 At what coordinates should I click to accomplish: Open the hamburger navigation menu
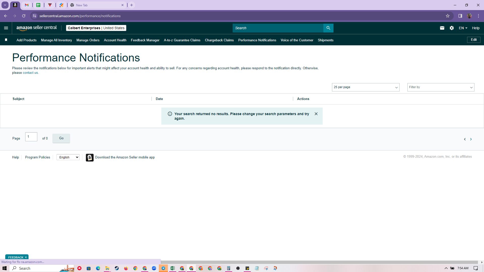tap(6, 28)
